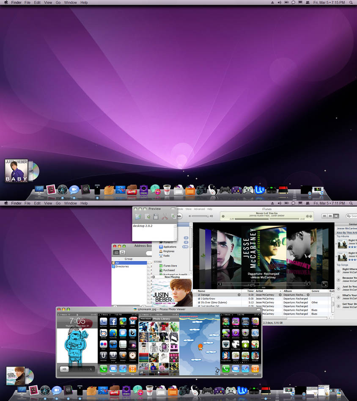Click arrow beside Damage song name
The width and height of the screenshot is (357, 401).
pyautogui.click(x=239, y=295)
